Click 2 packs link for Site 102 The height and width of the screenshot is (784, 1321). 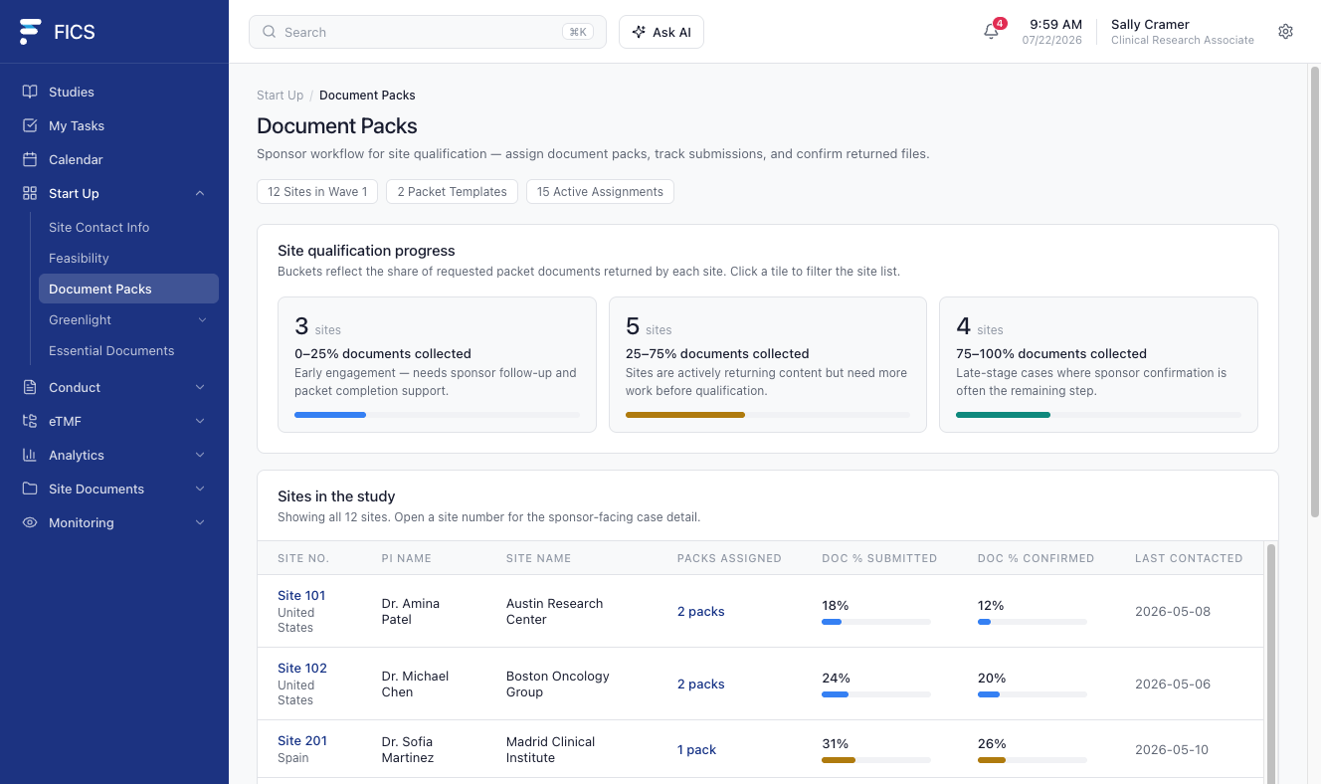click(x=700, y=684)
